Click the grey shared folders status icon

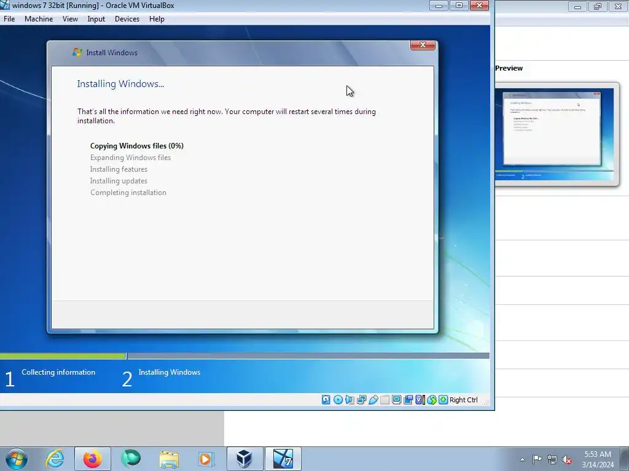pyautogui.click(x=385, y=400)
